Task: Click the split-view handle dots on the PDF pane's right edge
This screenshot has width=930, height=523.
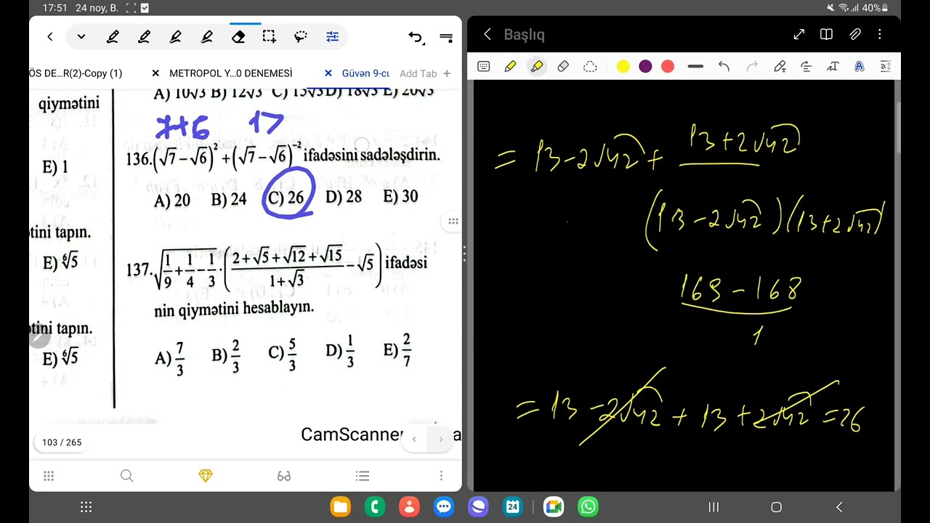Action: click(x=453, y=221)
